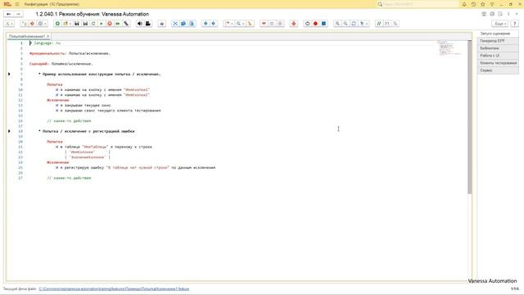Image resolution: width=524 pixels, height=295 pixels.
Task: Click the green double-slash comment icon
Action: pyautogui.click(x=379, y=24)
